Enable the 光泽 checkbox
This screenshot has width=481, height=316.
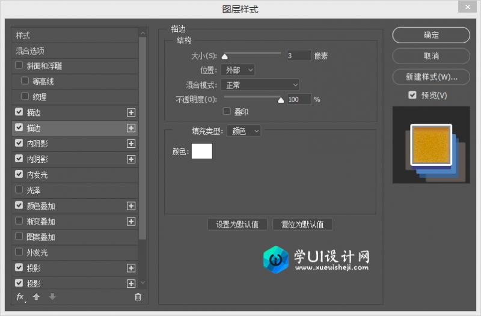coord(19,190)
